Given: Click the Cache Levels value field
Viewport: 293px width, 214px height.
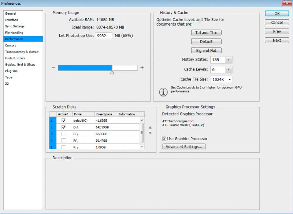Looking at the screenshot, I should [218, 70].
